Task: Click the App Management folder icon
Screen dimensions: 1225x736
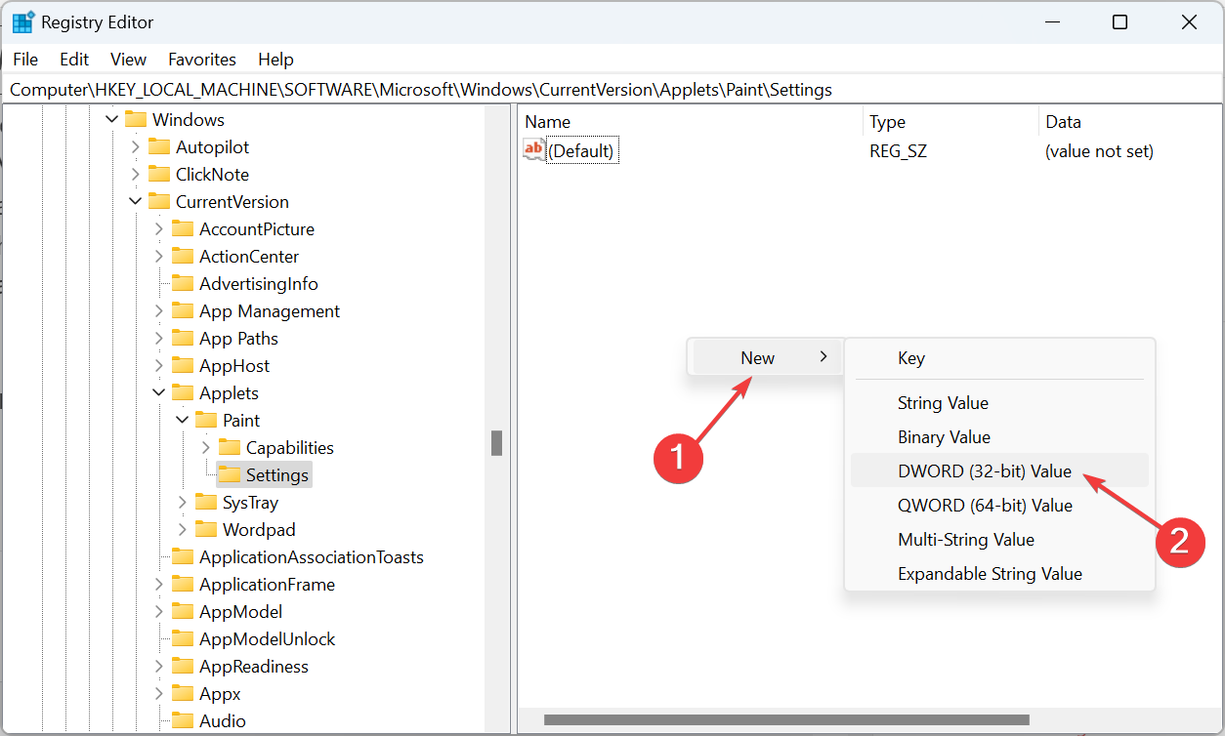Action: pos(183,311)
